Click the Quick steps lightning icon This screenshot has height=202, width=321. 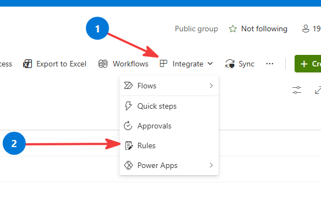tap(128, 106)
